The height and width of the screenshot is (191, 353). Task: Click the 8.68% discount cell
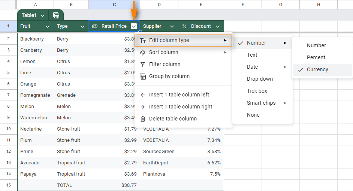(201, 152)
